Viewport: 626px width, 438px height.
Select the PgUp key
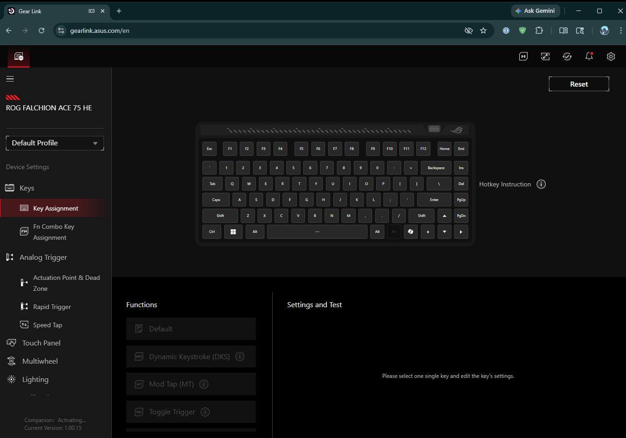coord(461,200)
